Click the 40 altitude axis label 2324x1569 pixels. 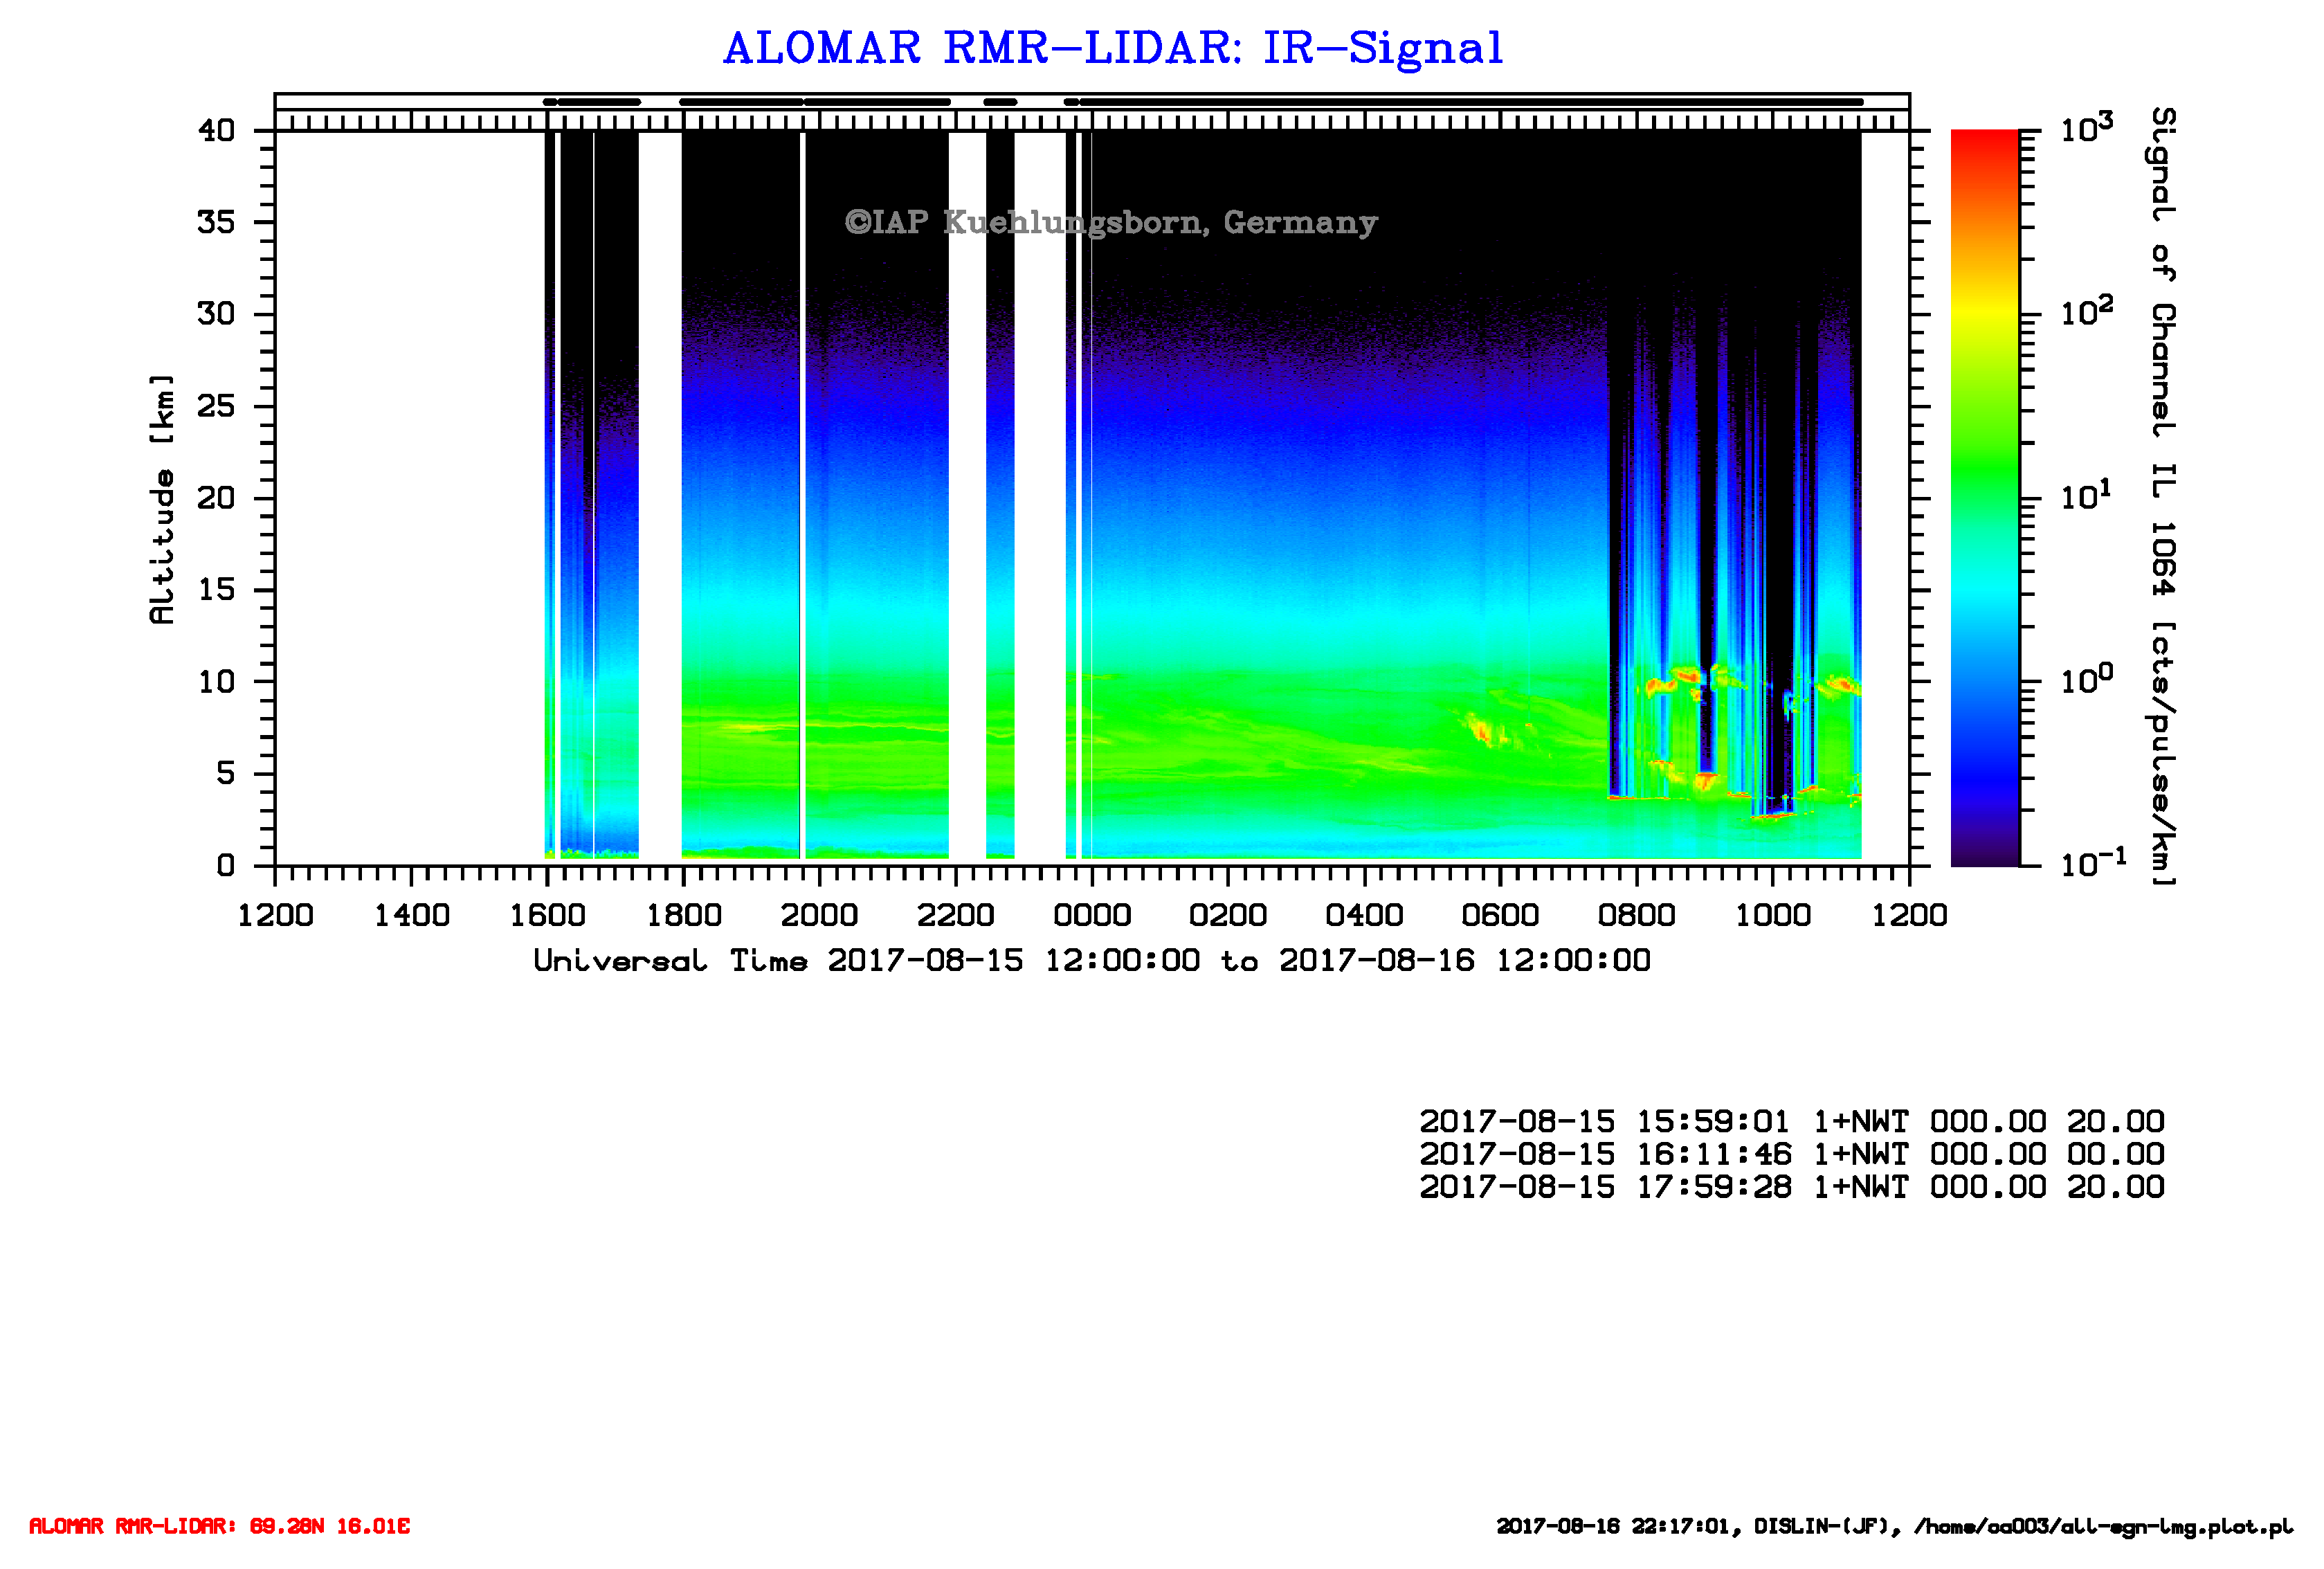click(x=216, y=131)
